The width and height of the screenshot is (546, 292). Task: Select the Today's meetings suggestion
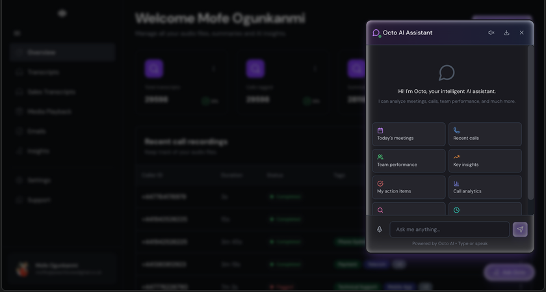click(x=409, y=134)
